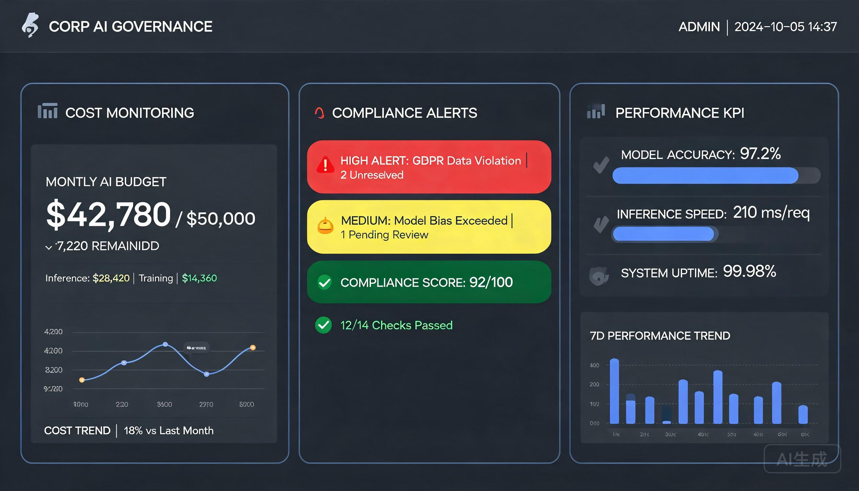Click the first orange point on cost line chart
Image resolution: width=859 pixels, height=491 pixels.
(82, 380)
